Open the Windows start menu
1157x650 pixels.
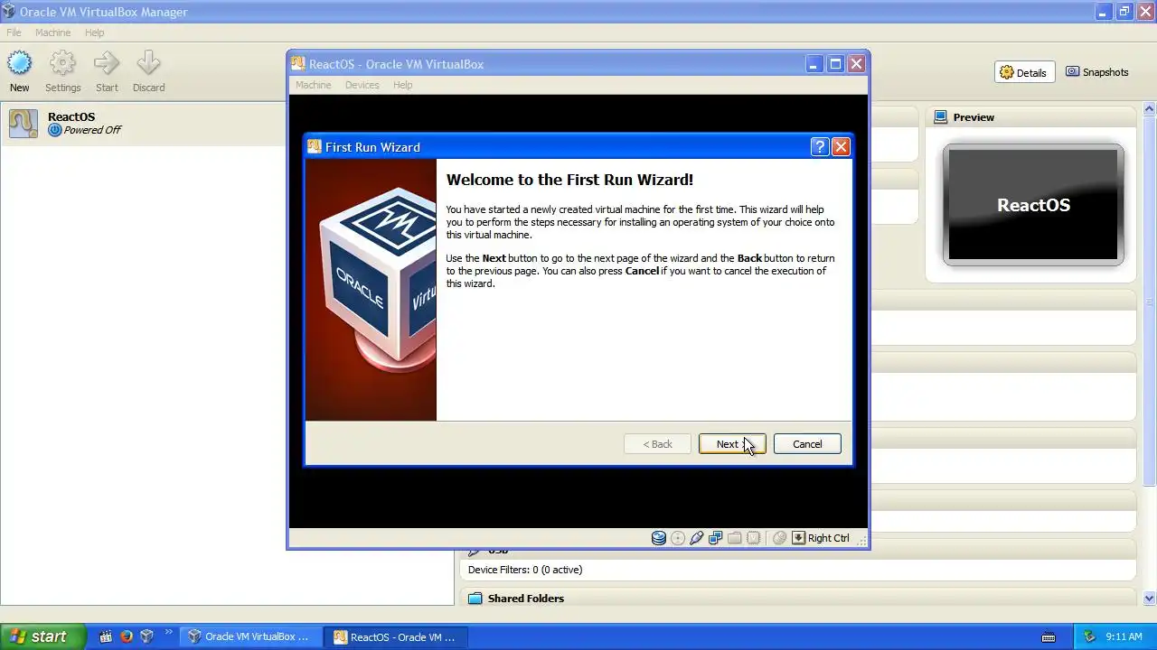tap(42, 636)
